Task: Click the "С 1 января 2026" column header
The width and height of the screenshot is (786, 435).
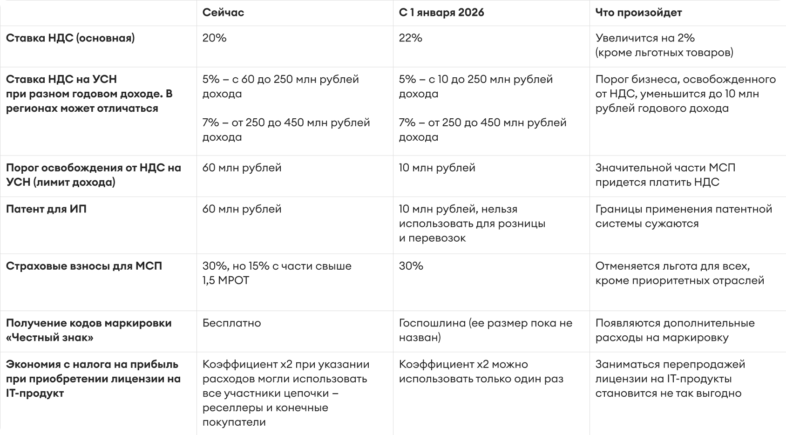Action: point(441,13)
